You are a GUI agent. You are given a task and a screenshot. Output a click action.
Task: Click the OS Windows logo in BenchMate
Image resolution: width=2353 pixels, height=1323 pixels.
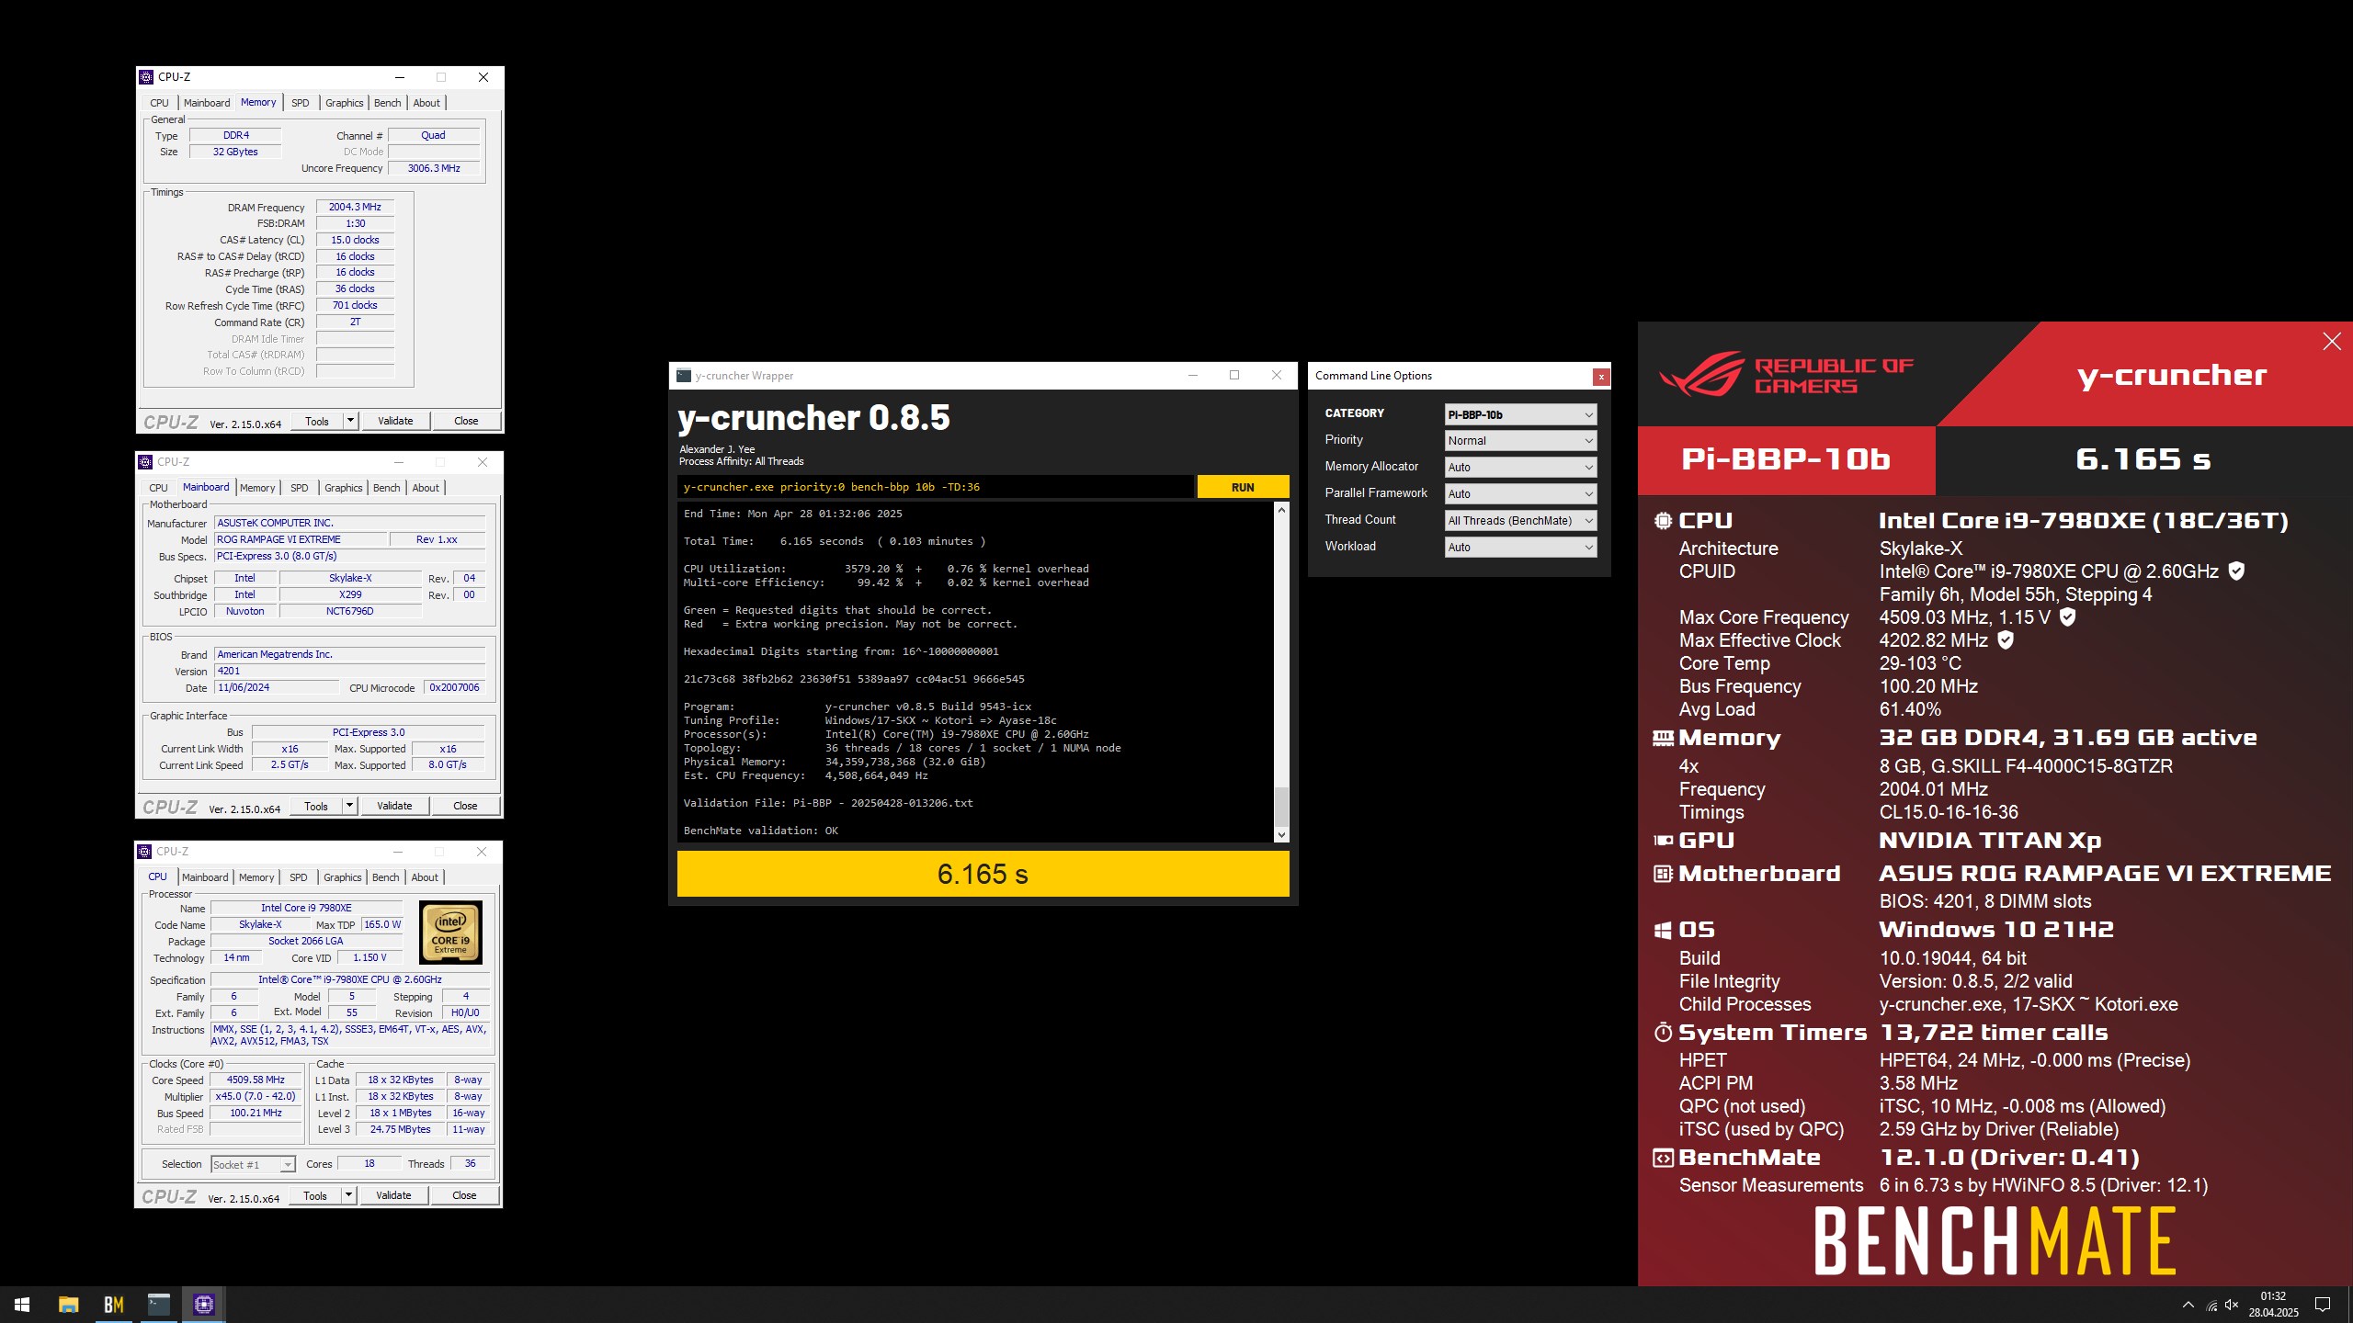(x=1663, y=931)
